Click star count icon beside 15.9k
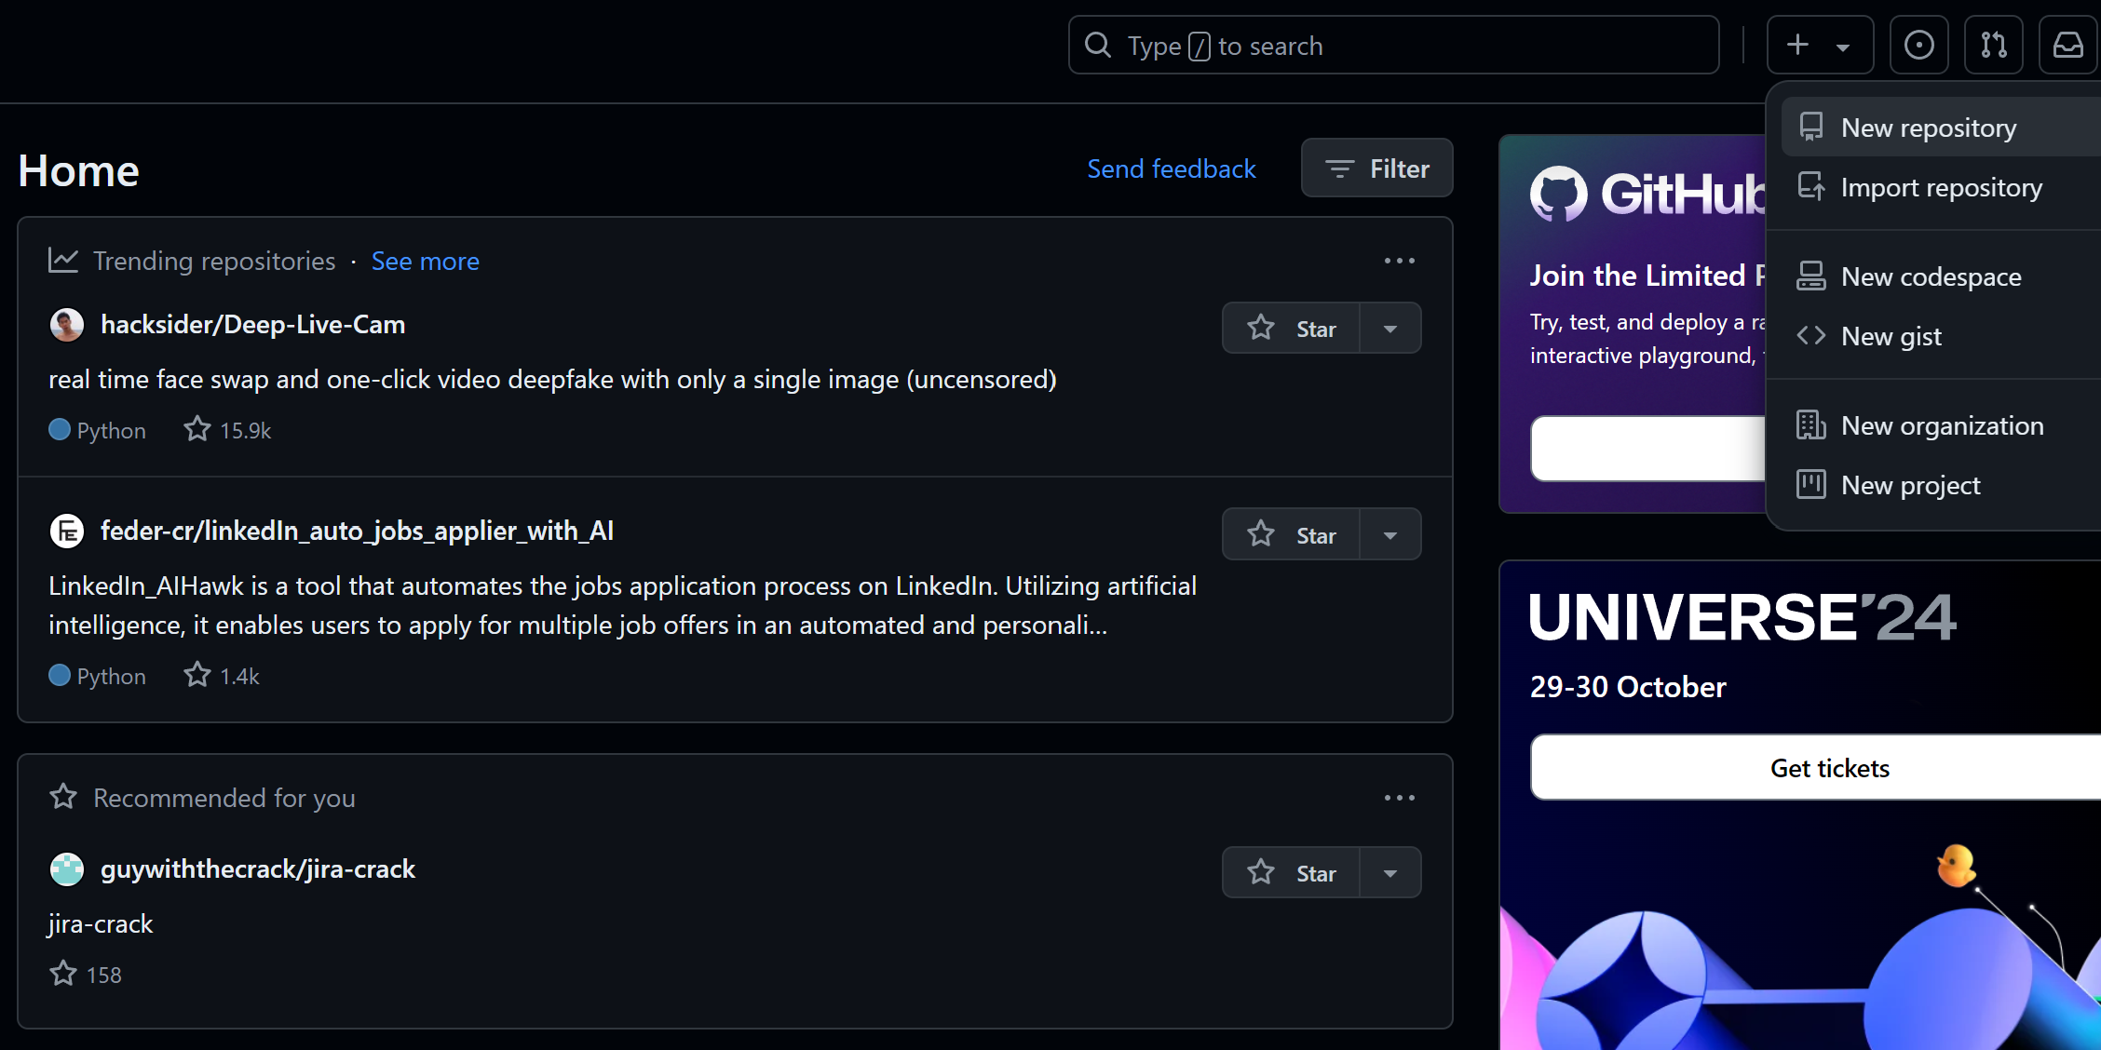The height and width of the screenshot is (1050, 2101). click(x=197, y=429)
